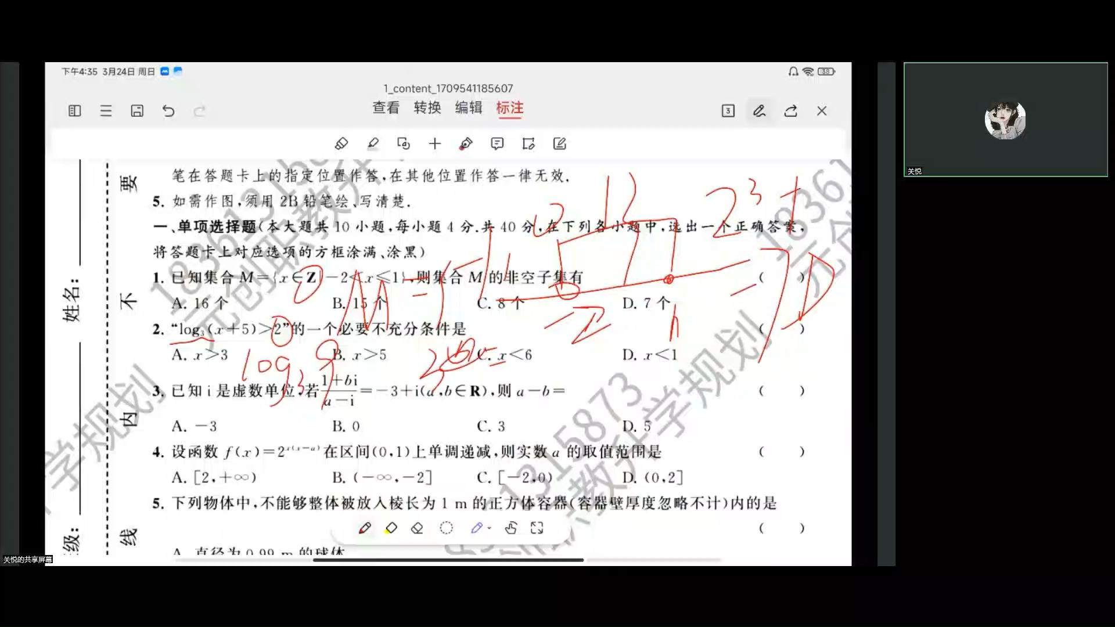Share the document via the share arrow icon
The image size is (1115, 627).
(x=790, y=111)
